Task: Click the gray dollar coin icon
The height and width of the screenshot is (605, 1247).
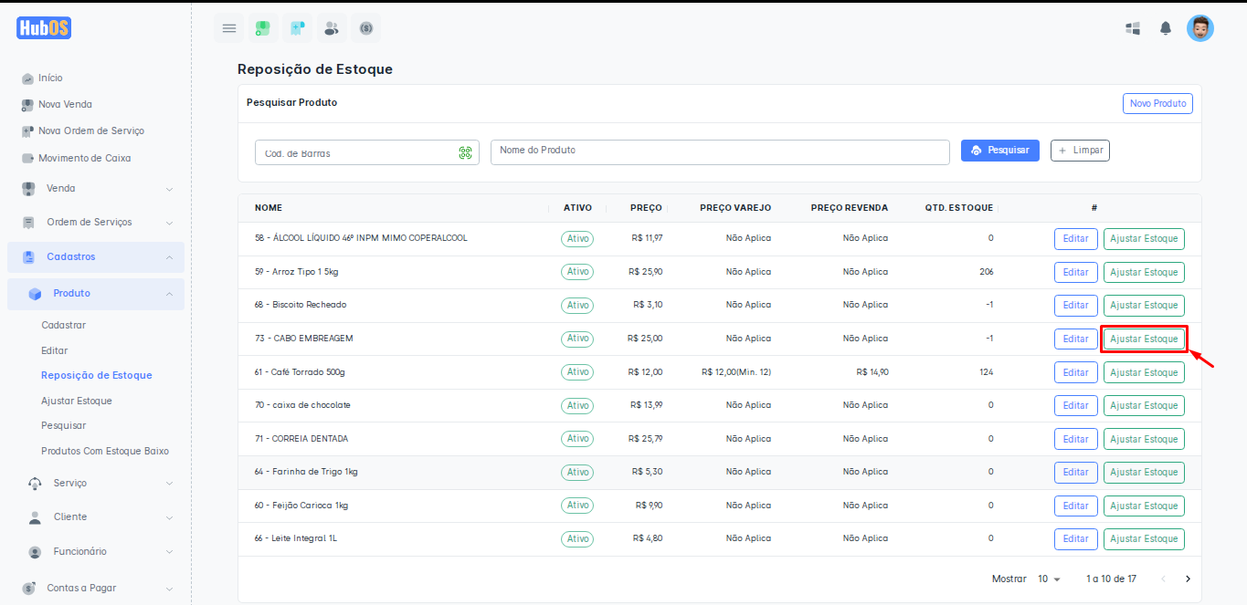Action: [366, 28]
